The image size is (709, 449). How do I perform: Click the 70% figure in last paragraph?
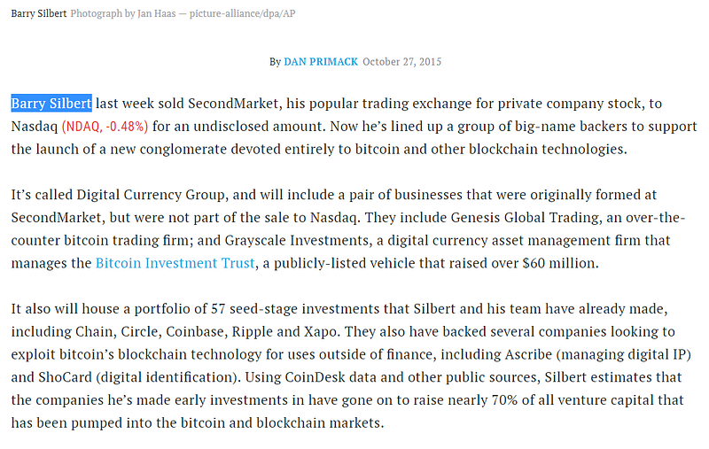tap(504, 400)
